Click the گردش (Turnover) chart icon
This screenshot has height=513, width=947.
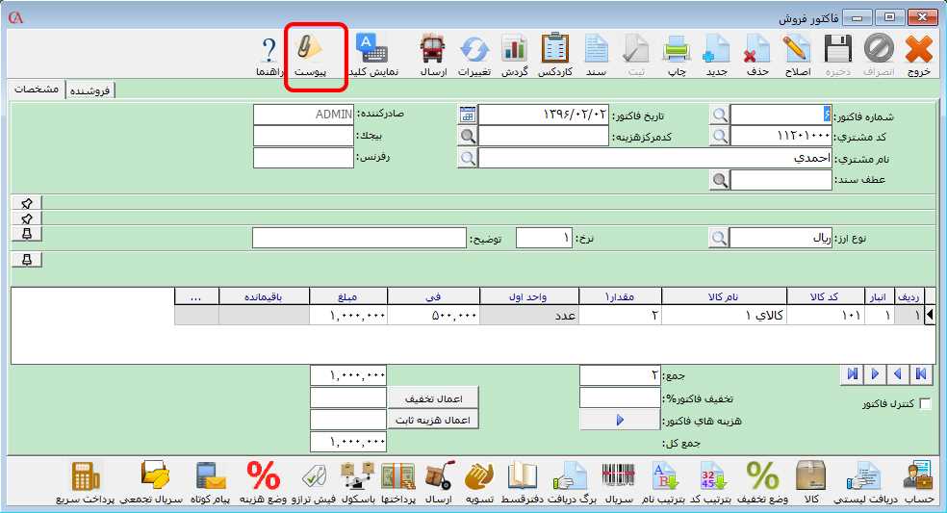514,55
